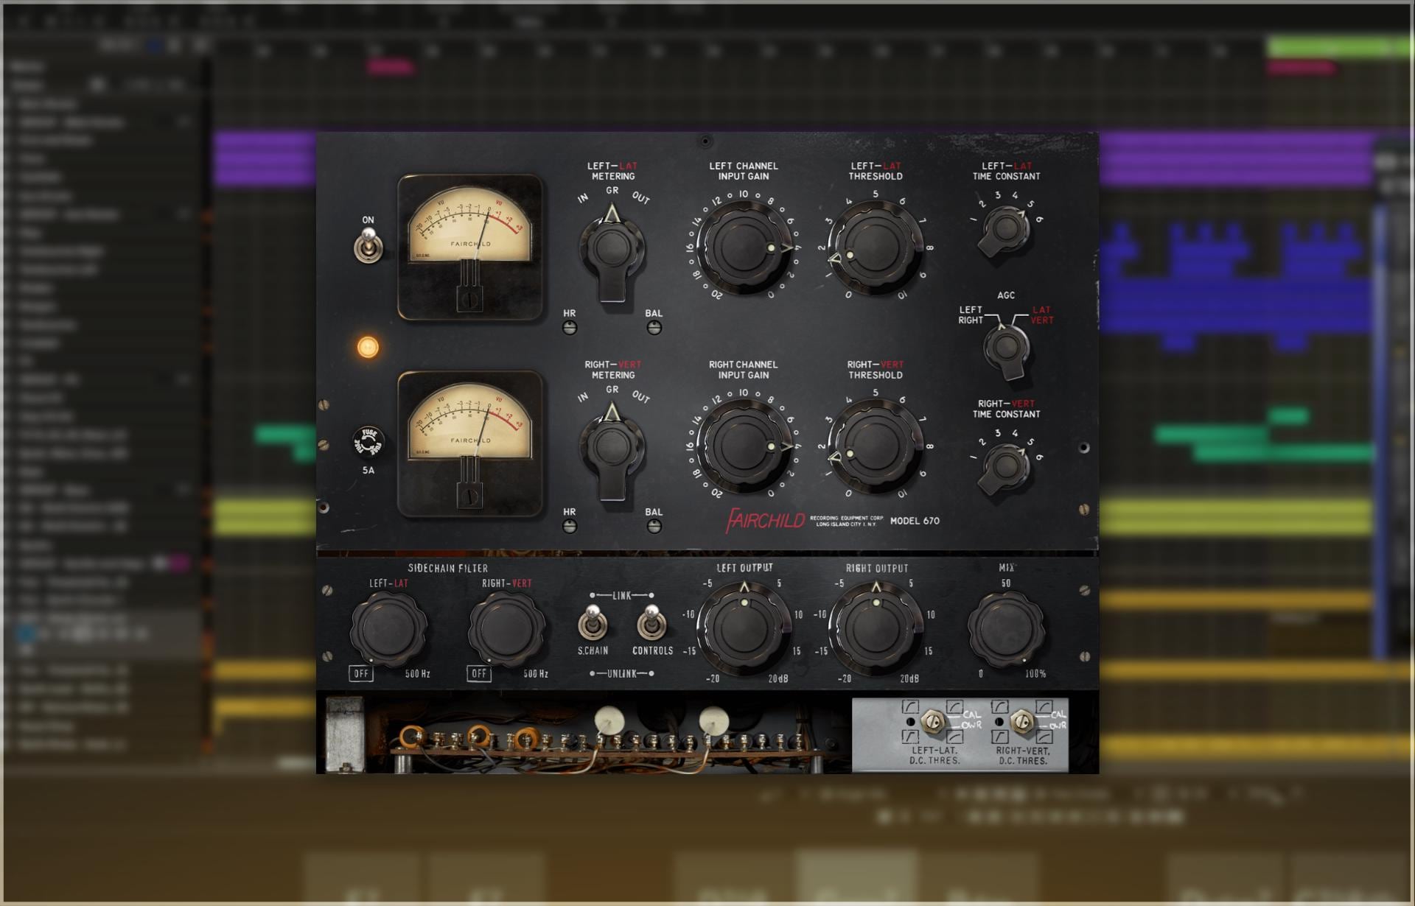This screenshot has height=906, width=1415.
Task: Click the orange power indicator lamp
Action: click(x=368, y=347)
